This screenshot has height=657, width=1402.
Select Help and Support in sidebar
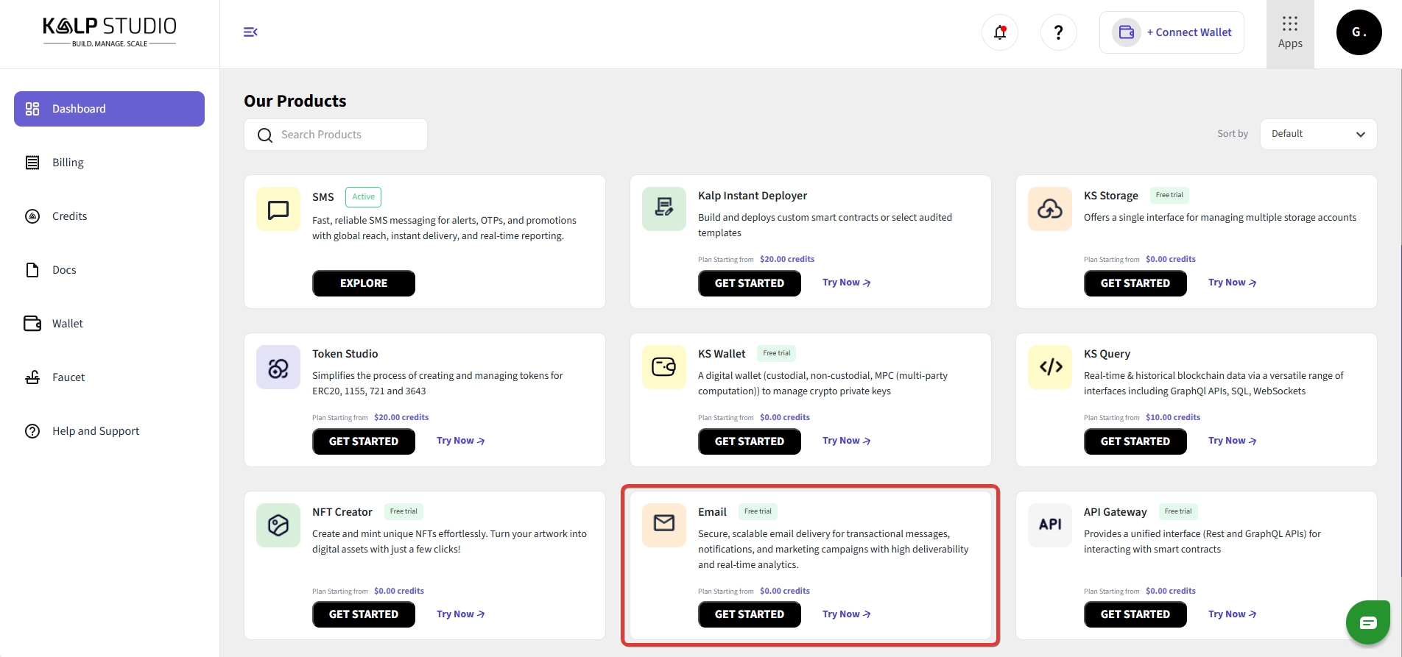(x=96, y=431)
